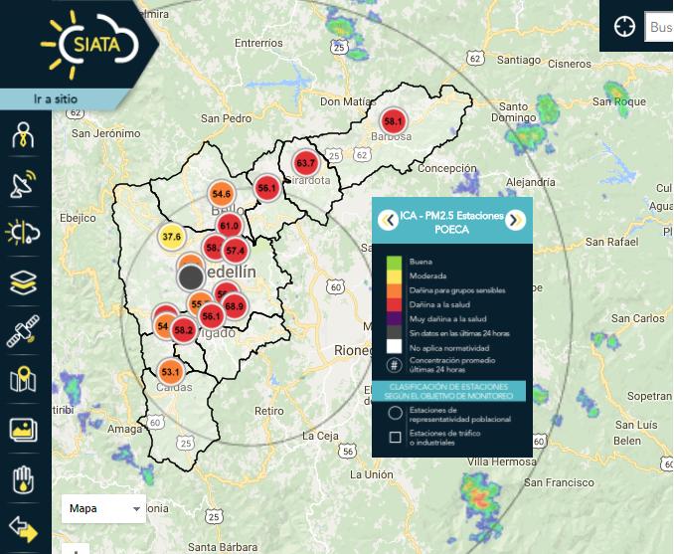Click the 'Don Matías' map label
The image size is (674, 554).
pyautogui.click(x=348, y=101)
